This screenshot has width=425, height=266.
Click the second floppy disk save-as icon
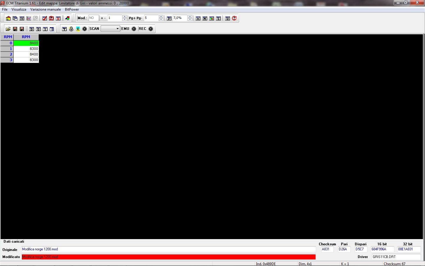(22, 29)
